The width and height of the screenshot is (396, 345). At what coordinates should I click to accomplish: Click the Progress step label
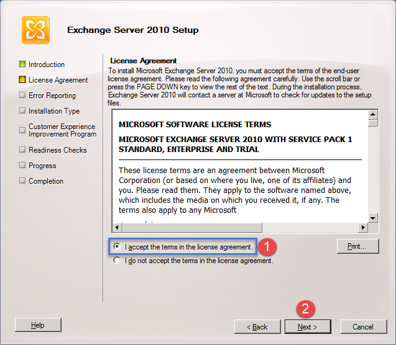42,166
